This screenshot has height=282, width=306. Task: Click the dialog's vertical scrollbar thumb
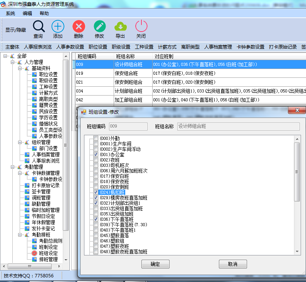(297, 172)
